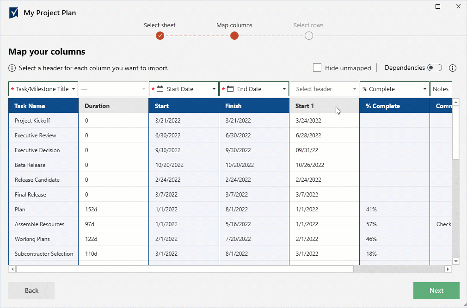Screen dimensions: 467x308
Task: Click the 122d duration cell
Action: point(113,239)
